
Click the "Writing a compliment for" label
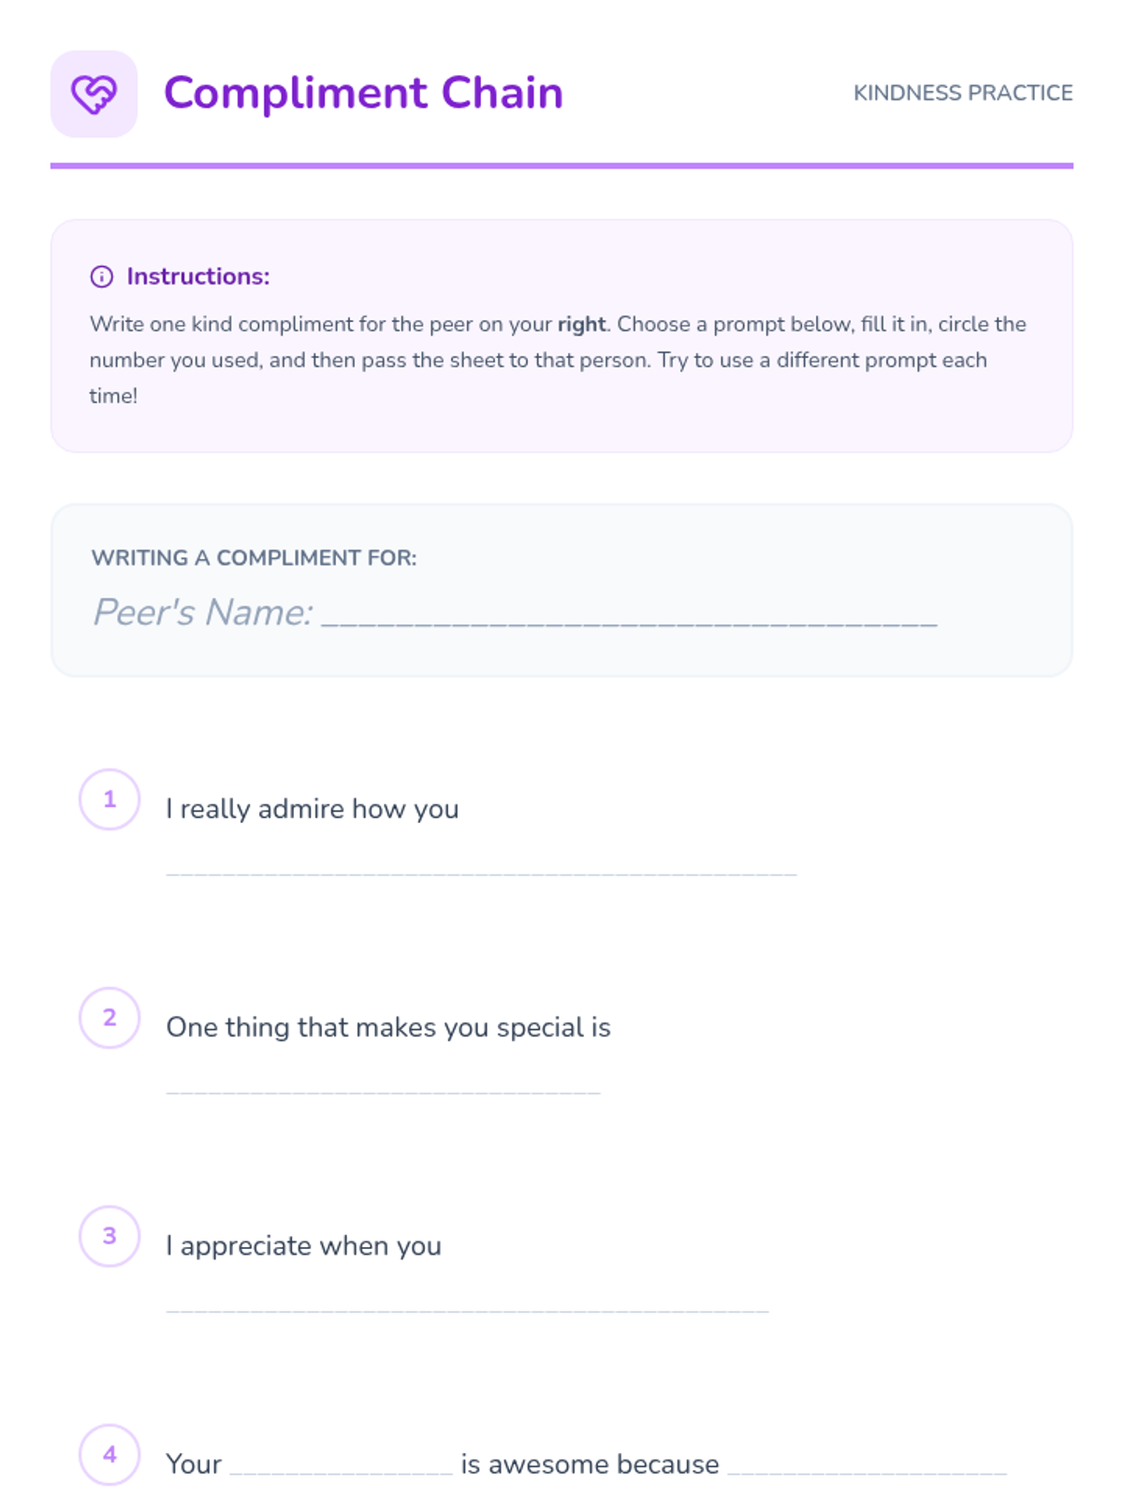pos(254,558)
